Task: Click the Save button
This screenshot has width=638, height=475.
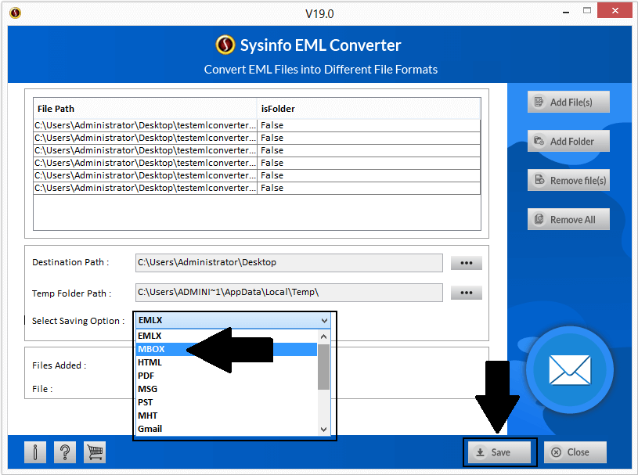Action: (x=499, y=452)
